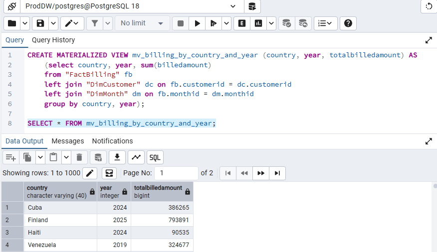Click the Paste clipboard icon
437x252 pixels.
(x=53, y=157)
